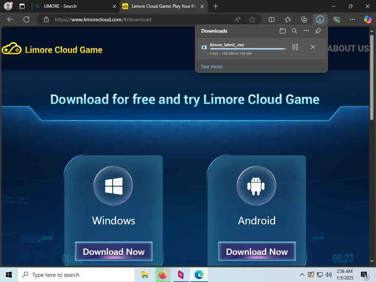Click the Windows logo circle icon

[x=113, y=186]
